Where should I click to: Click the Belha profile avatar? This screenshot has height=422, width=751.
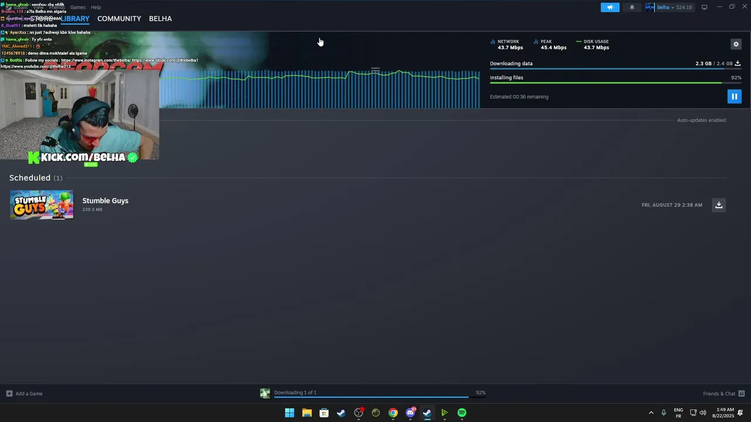coord(649,7)
